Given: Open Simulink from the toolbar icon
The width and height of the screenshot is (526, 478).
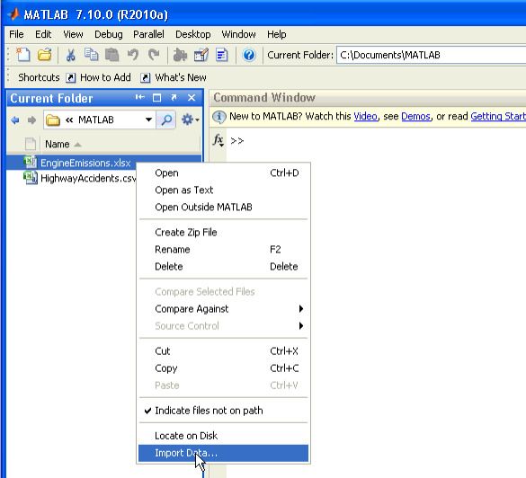Looking at the screenshot, I should pos(180,55).
